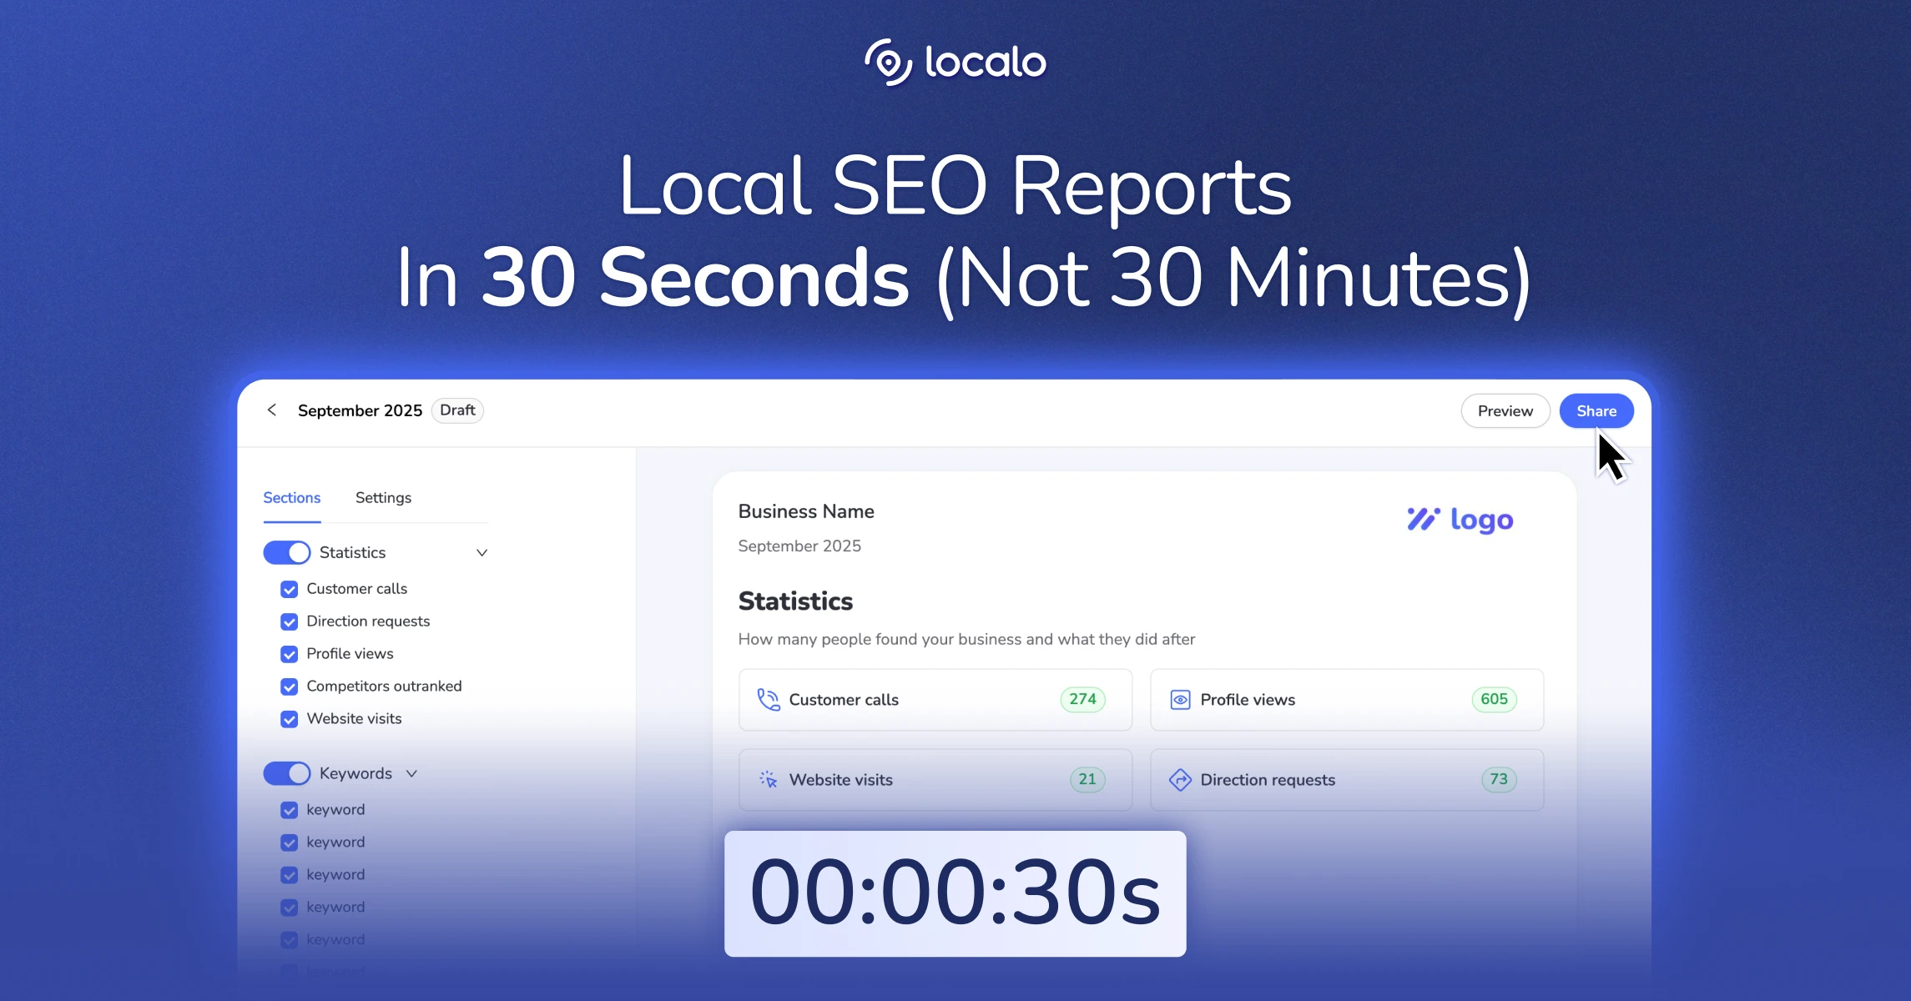The width and height of the screenshot is (1911, 1001).
Task: Click the back arrow beside September 2025
Action: (272, 410)
